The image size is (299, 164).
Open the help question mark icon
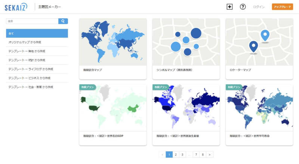tap(243, 7)
